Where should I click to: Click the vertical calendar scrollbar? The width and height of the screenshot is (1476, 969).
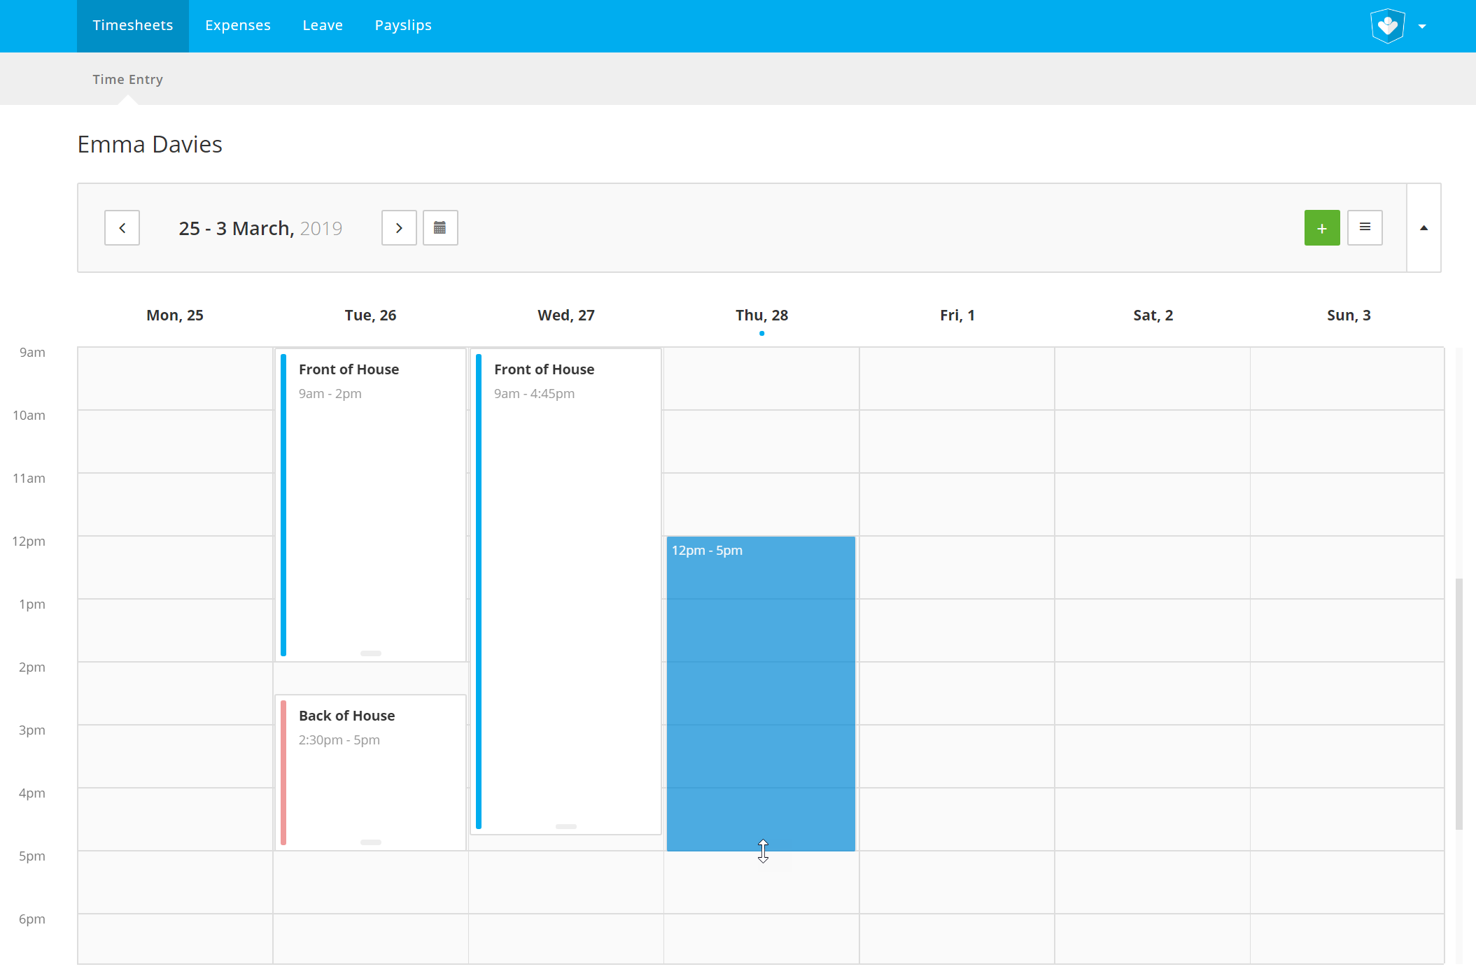point(1459,704)
